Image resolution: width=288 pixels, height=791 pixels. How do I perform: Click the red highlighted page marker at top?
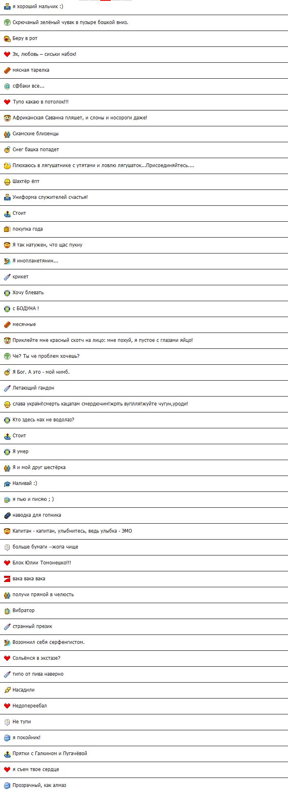106,0
